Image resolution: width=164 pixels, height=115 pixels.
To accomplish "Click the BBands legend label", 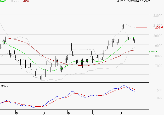I will click(14, 1).
